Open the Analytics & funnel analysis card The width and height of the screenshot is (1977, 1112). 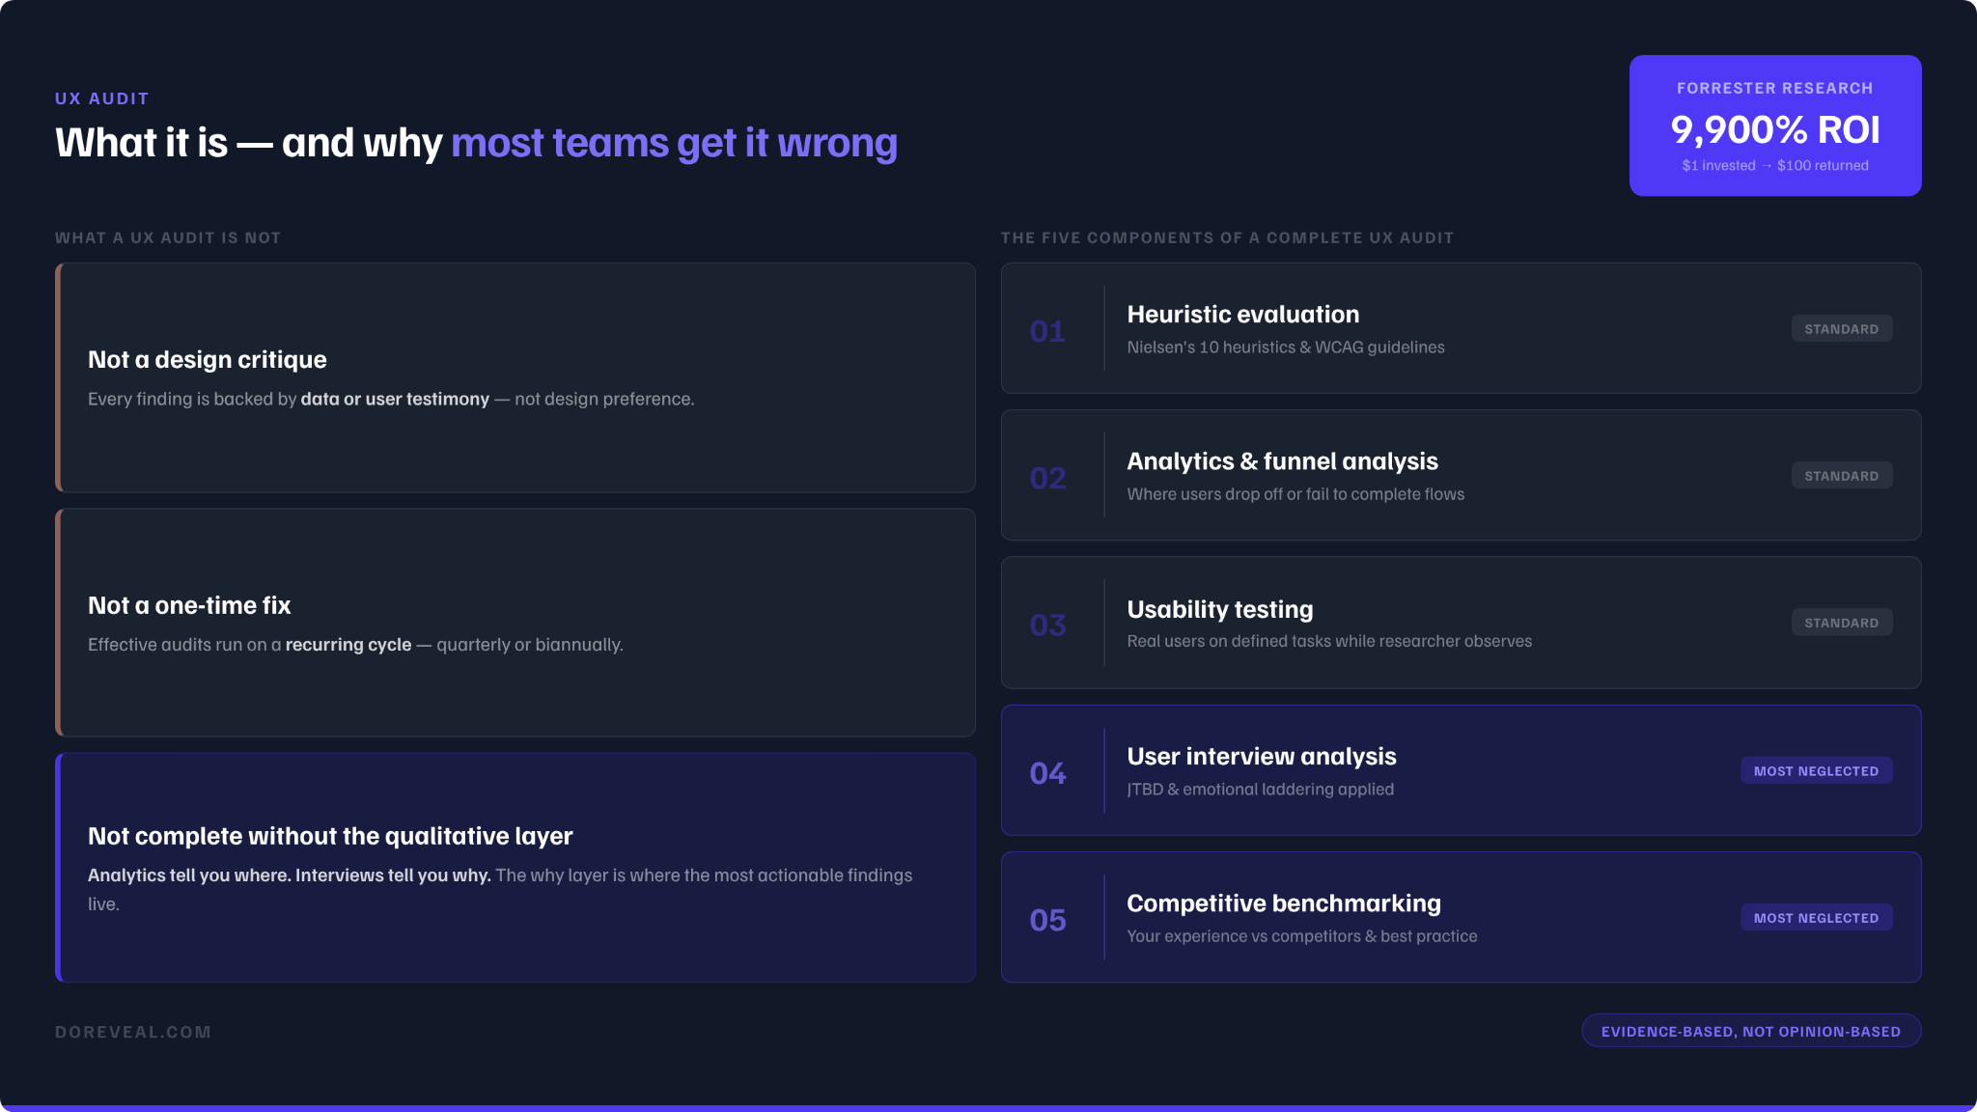1461,475
